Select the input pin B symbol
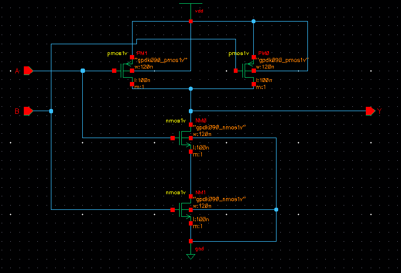The height and width of the screenshot is (273, 401). pyautogui.click(x=28, y=111)
